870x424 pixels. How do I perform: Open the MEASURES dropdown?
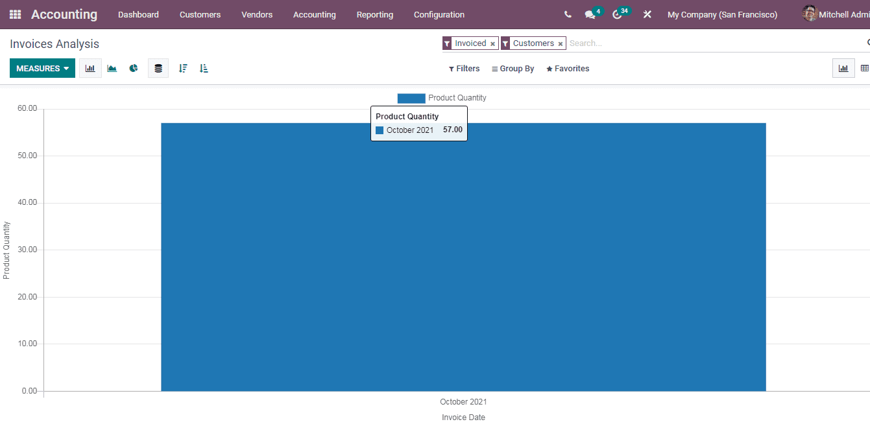pos(42,67)
